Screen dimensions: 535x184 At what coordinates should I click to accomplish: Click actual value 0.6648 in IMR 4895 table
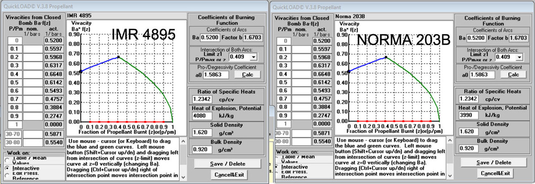pos(53,74)
